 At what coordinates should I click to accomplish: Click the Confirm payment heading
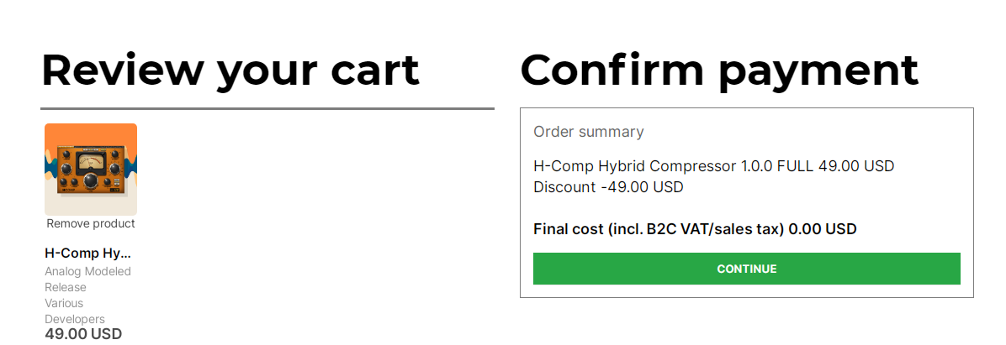719,70
